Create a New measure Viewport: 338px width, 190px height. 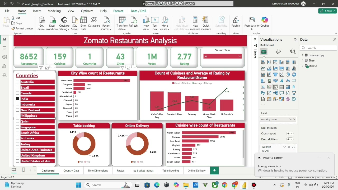tap(195, 23)
